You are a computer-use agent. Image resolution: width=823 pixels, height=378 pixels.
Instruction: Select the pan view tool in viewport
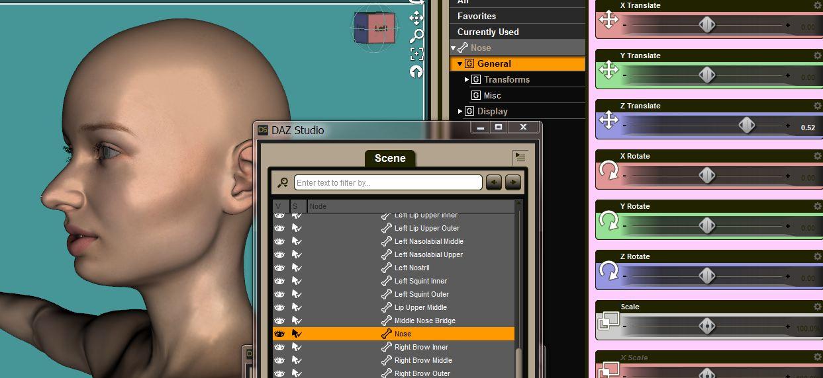[416, 18]
